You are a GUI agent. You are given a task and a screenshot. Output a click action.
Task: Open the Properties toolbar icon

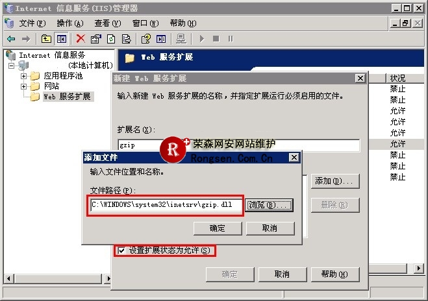tap(96, 39)
